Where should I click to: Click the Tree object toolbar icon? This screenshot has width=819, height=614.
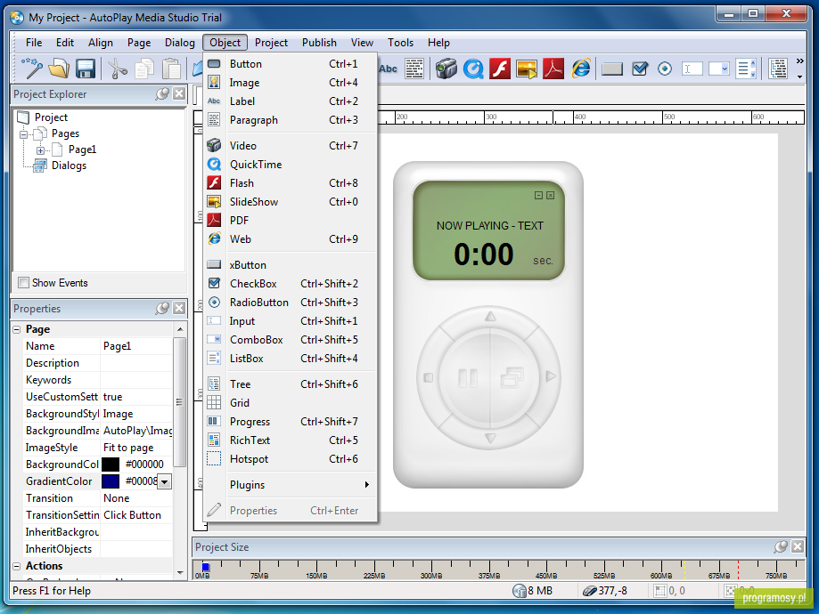(778, 69)
